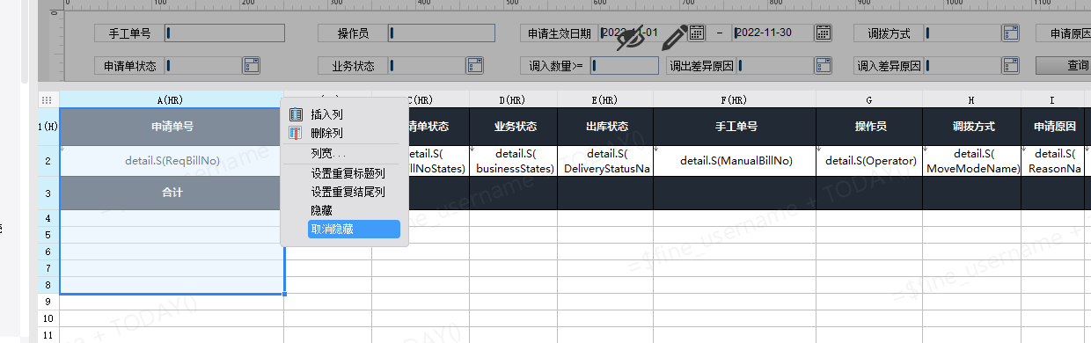1091x343 pixels.
Task: Click the hide (crossed eye) icon
Action: pyautogui.click(x=631, y=39)
